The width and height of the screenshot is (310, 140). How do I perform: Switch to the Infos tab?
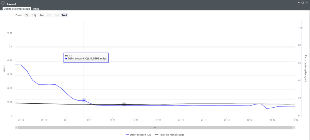point(36,9)
